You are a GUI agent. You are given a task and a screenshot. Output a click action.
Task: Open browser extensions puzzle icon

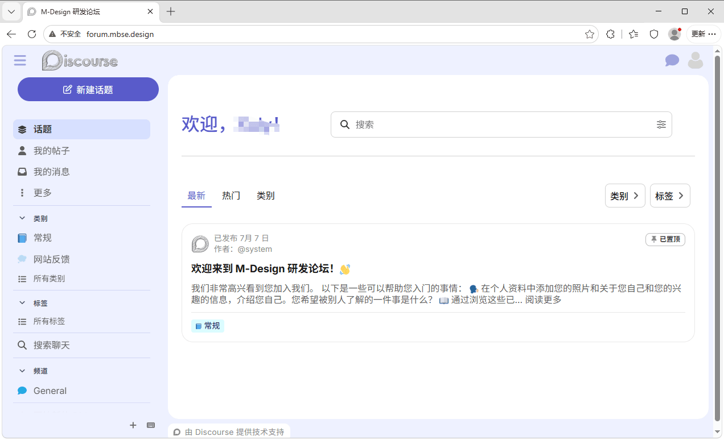pyautogui.click(x=610, y=34)
